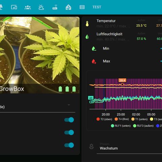Click the 57.0 % outside humidity value
This screenshot has width=162, height=162.
click(141, 39)
